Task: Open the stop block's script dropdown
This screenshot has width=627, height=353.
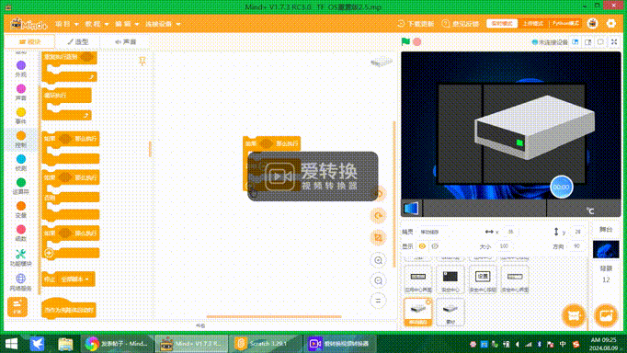Action: click(x=74, y=279)
